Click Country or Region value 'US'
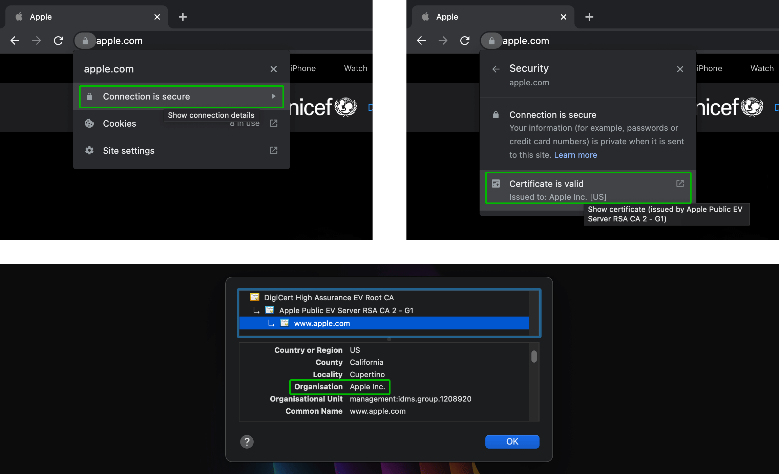779x474 pixels. (x=355, y=350)
